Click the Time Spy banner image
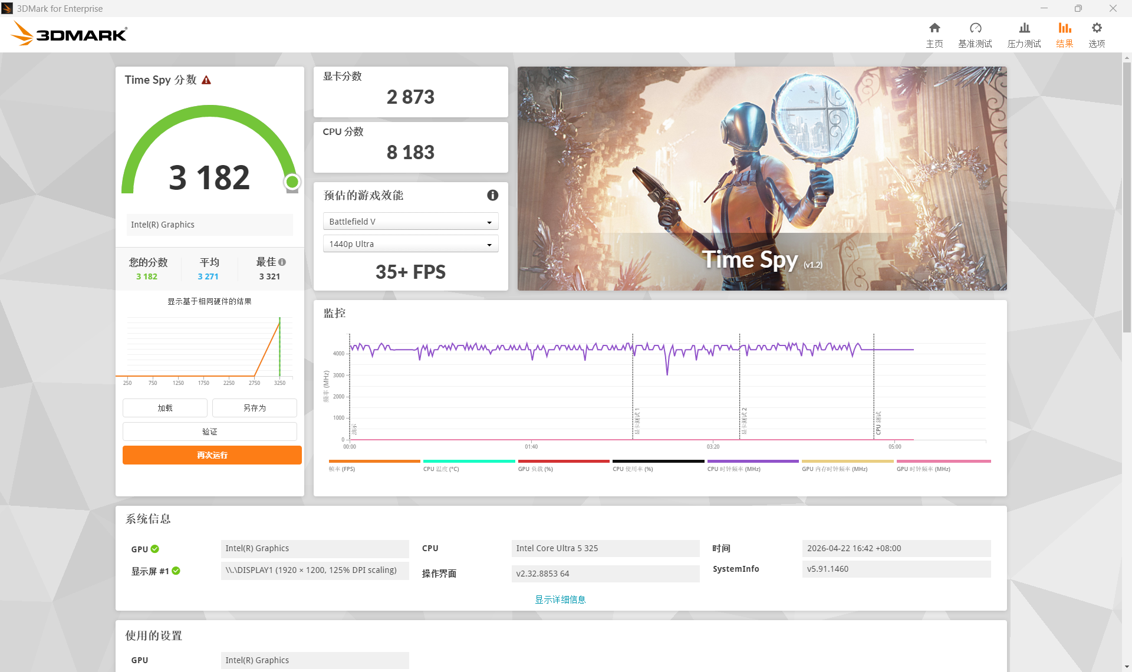 pyautogui.click(x=762, y=178)
